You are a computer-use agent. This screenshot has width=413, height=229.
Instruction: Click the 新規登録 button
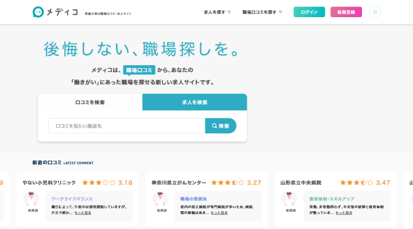coord(346,12)
